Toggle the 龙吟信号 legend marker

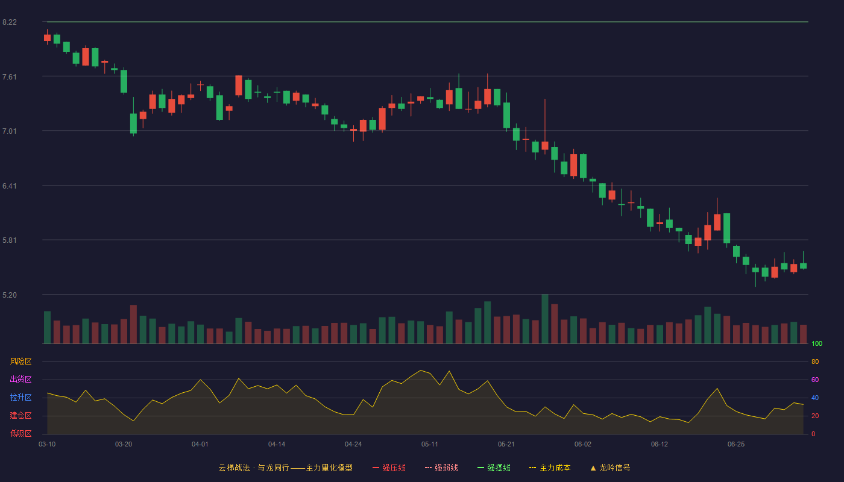pos(610,468)
